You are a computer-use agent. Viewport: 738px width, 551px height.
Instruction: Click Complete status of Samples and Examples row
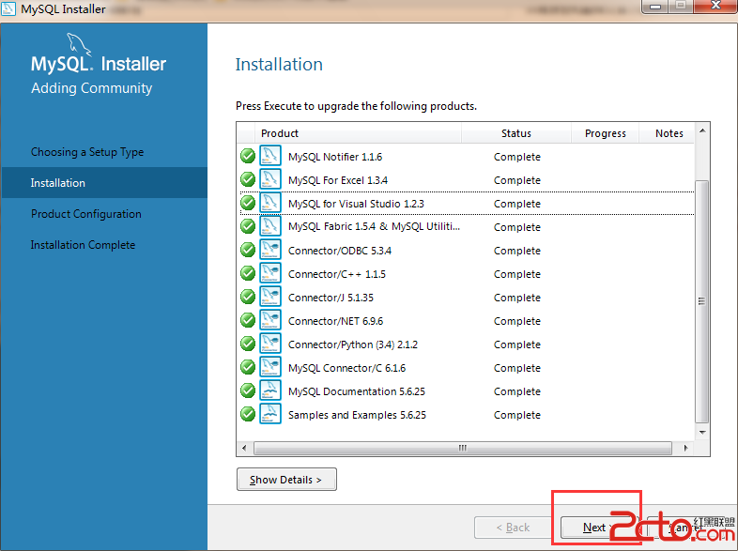pos(517,415)
